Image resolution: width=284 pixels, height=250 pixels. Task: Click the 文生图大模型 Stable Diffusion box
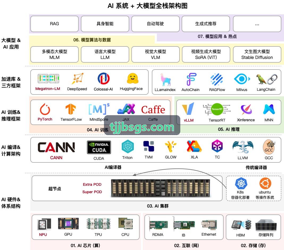[x=257, y=54]
